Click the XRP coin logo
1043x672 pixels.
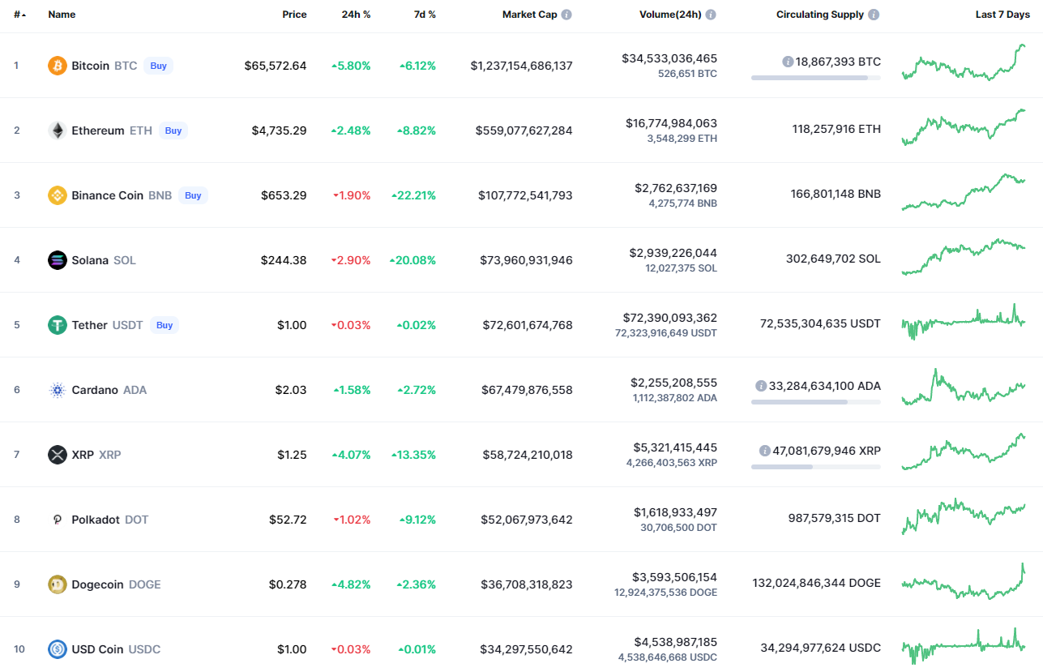[x=58, y=455]
